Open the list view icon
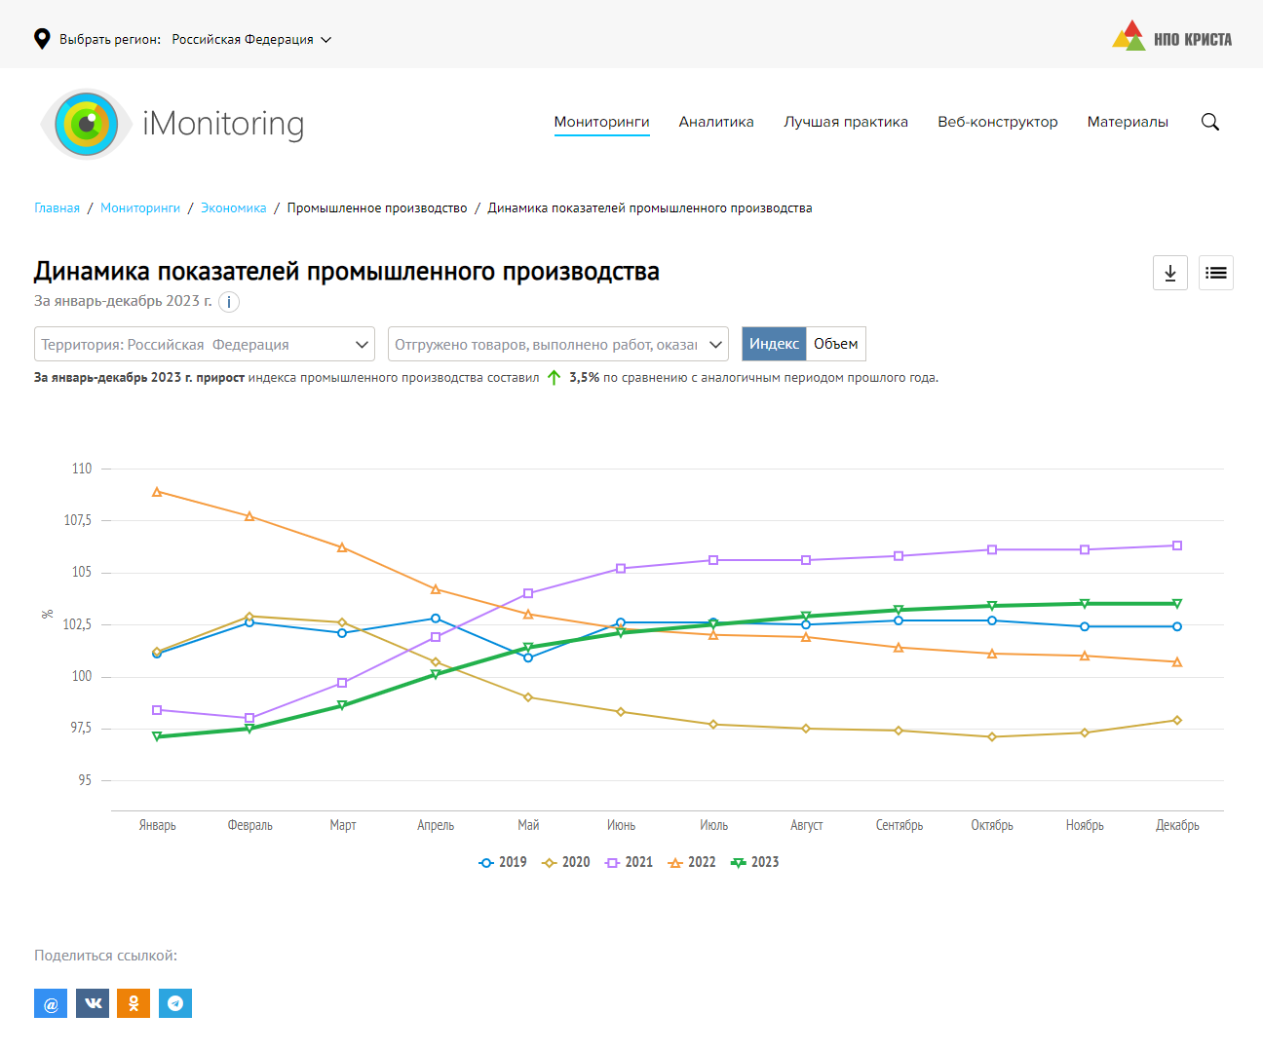Viewport: 1263px width, 1052px height. coord(1215,273)
